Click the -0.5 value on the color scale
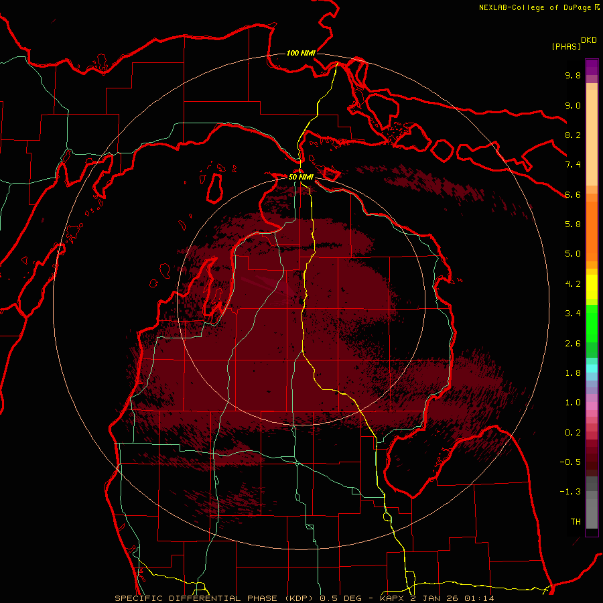Viewport: 603px width, 603px height. [570, 462]
